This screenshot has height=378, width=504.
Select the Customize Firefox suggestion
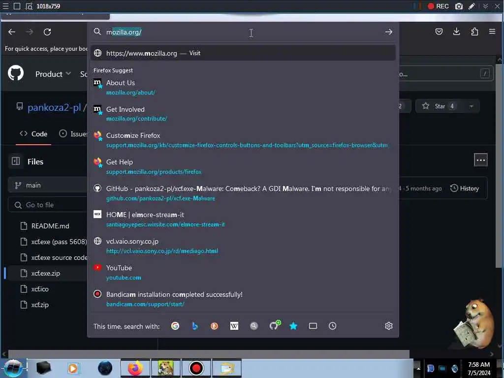click(x=243, y=140)
